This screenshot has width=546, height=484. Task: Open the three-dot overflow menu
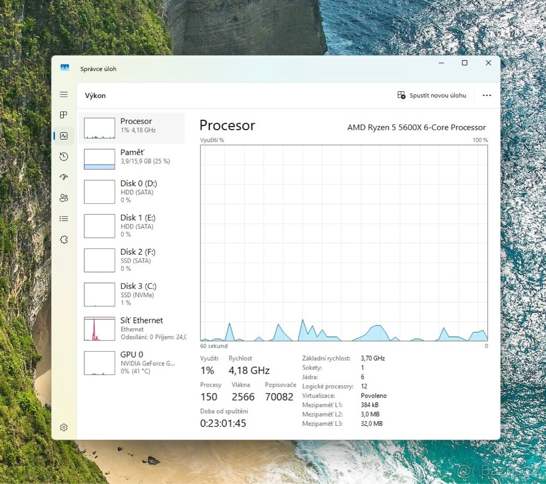(x=487, y=95)
